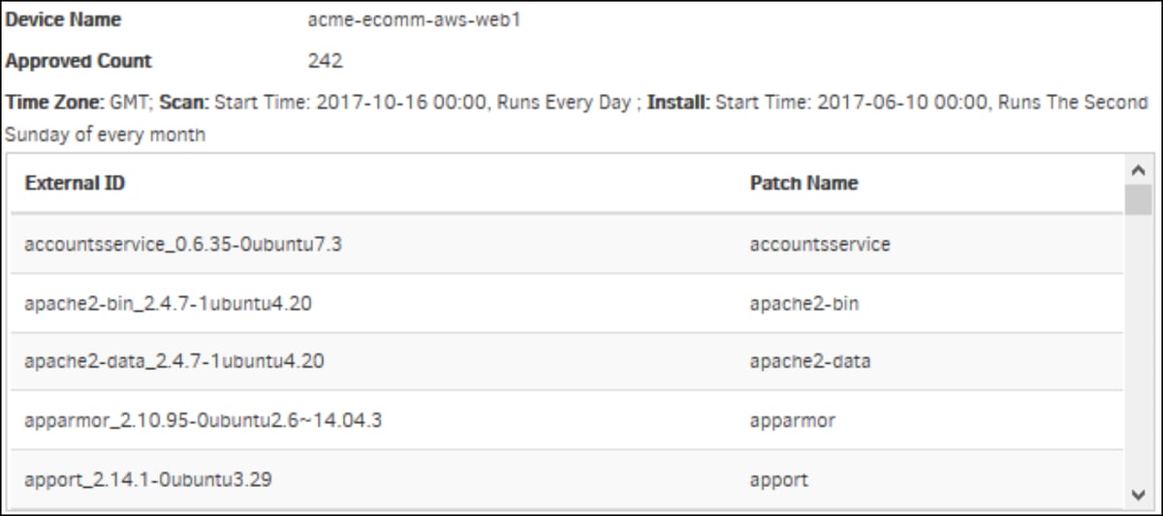Click the vertical scrollbar thumb
This screenshot has height=516, width=1163.
[x=1138, y=197]
